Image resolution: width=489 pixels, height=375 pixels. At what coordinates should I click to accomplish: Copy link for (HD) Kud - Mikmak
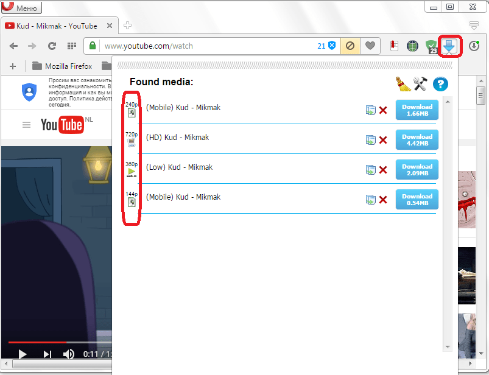(371, 139)
